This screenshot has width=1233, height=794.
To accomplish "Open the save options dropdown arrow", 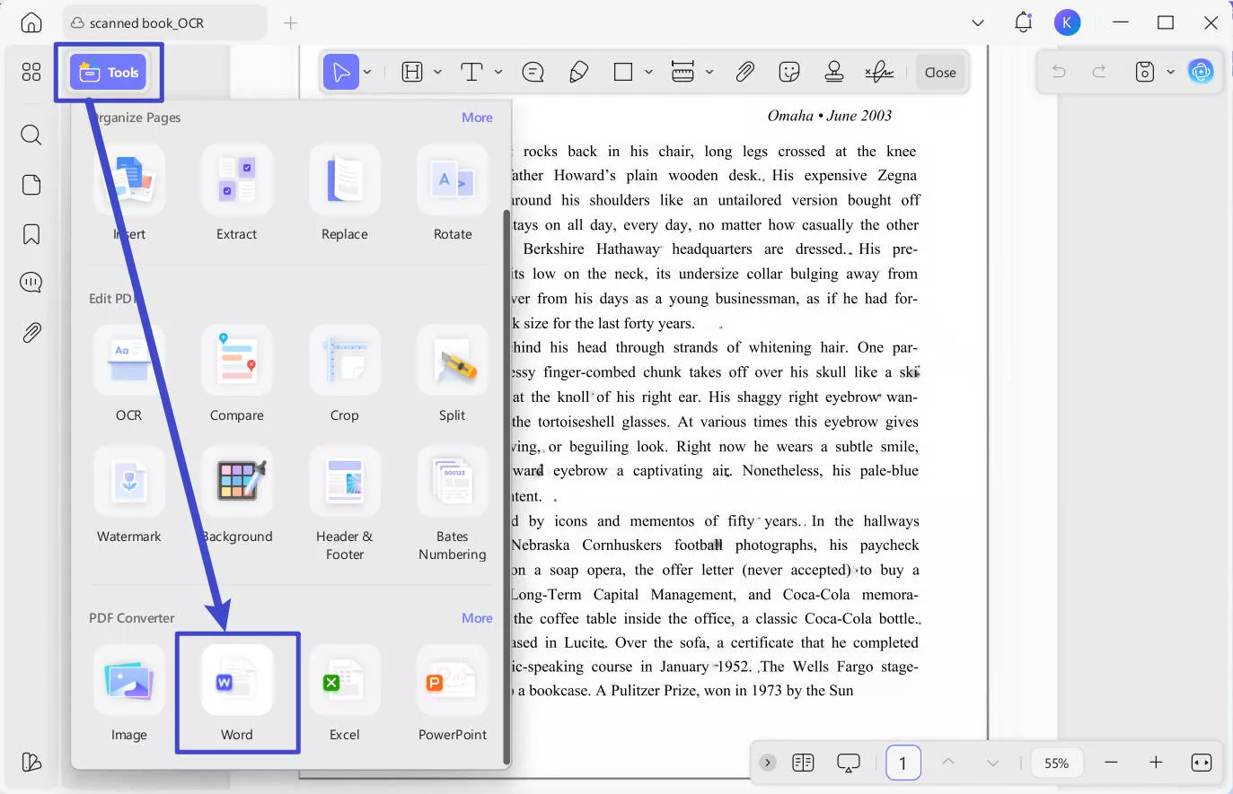I will click(x=1170, y=72).
